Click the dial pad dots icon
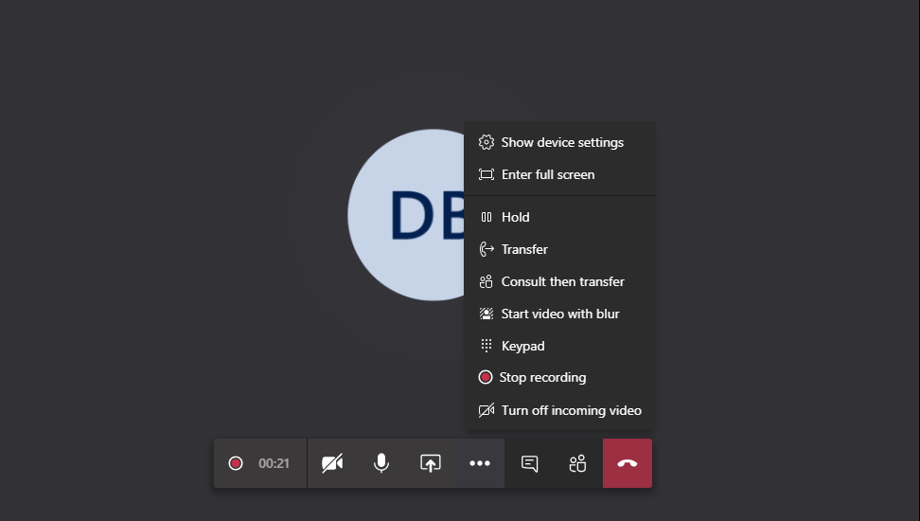This screenshot has height=521, width=920. pyautogui.click(x=487, y=346)
